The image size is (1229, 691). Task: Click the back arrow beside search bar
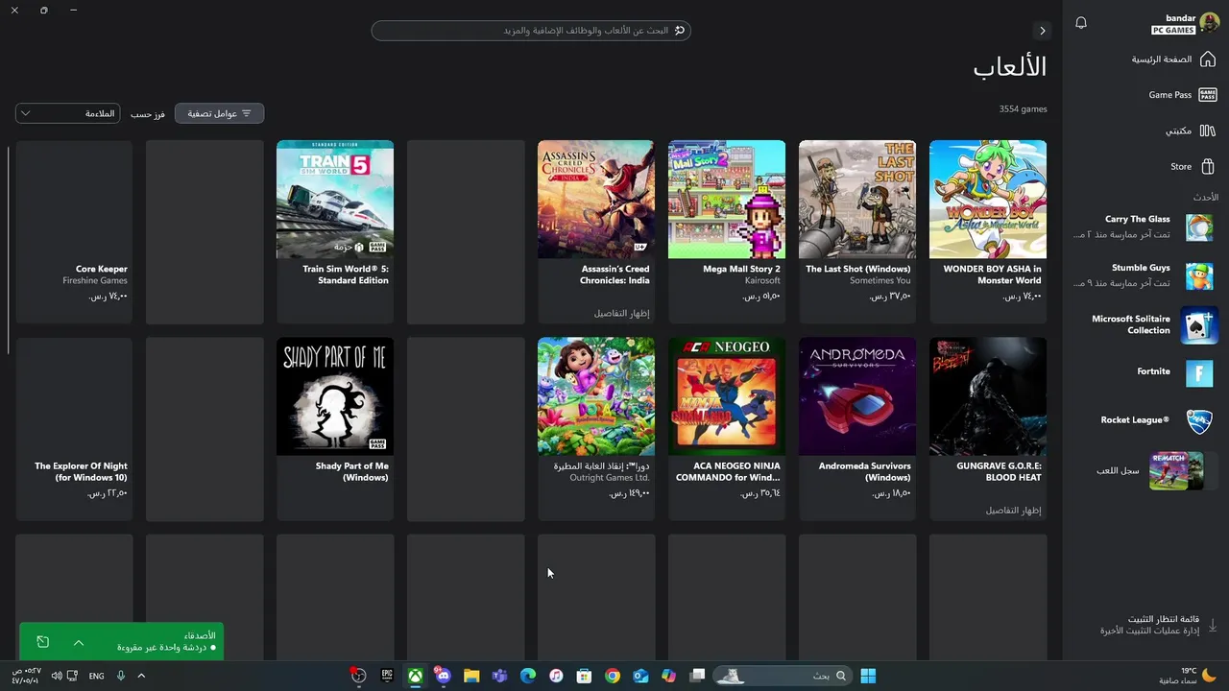1043,31
